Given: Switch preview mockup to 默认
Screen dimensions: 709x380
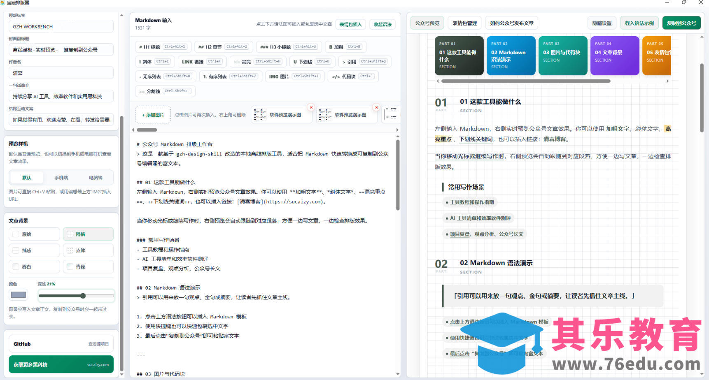Looking at the screenshot, I should click(27, 178).
